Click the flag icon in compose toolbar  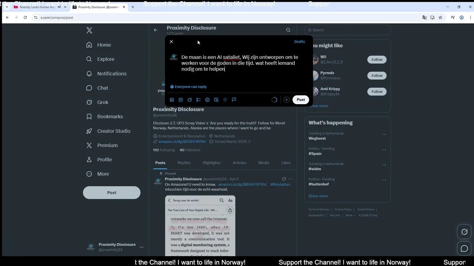pyautogui.click(x=234, y=100)
